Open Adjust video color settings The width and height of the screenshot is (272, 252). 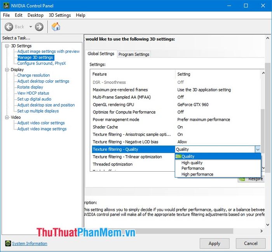(x=41, y=123)
